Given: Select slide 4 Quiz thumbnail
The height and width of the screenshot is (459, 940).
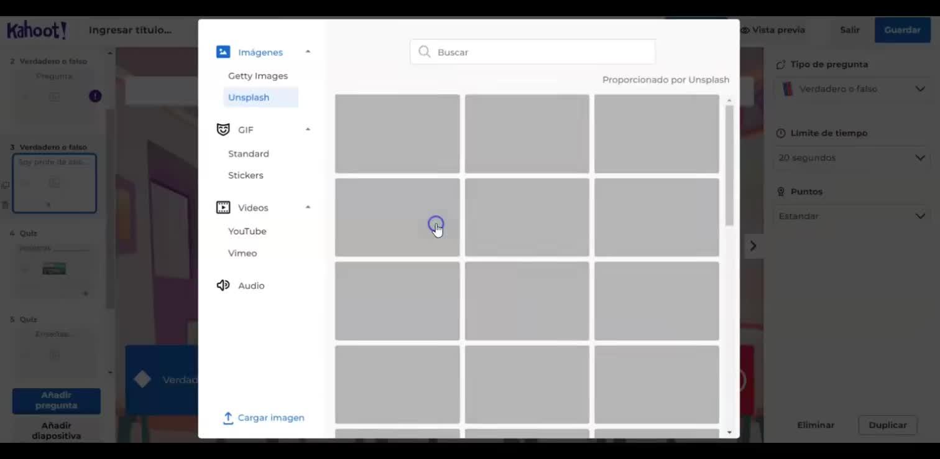Looking at the screenshot, I should click(55, 270).
